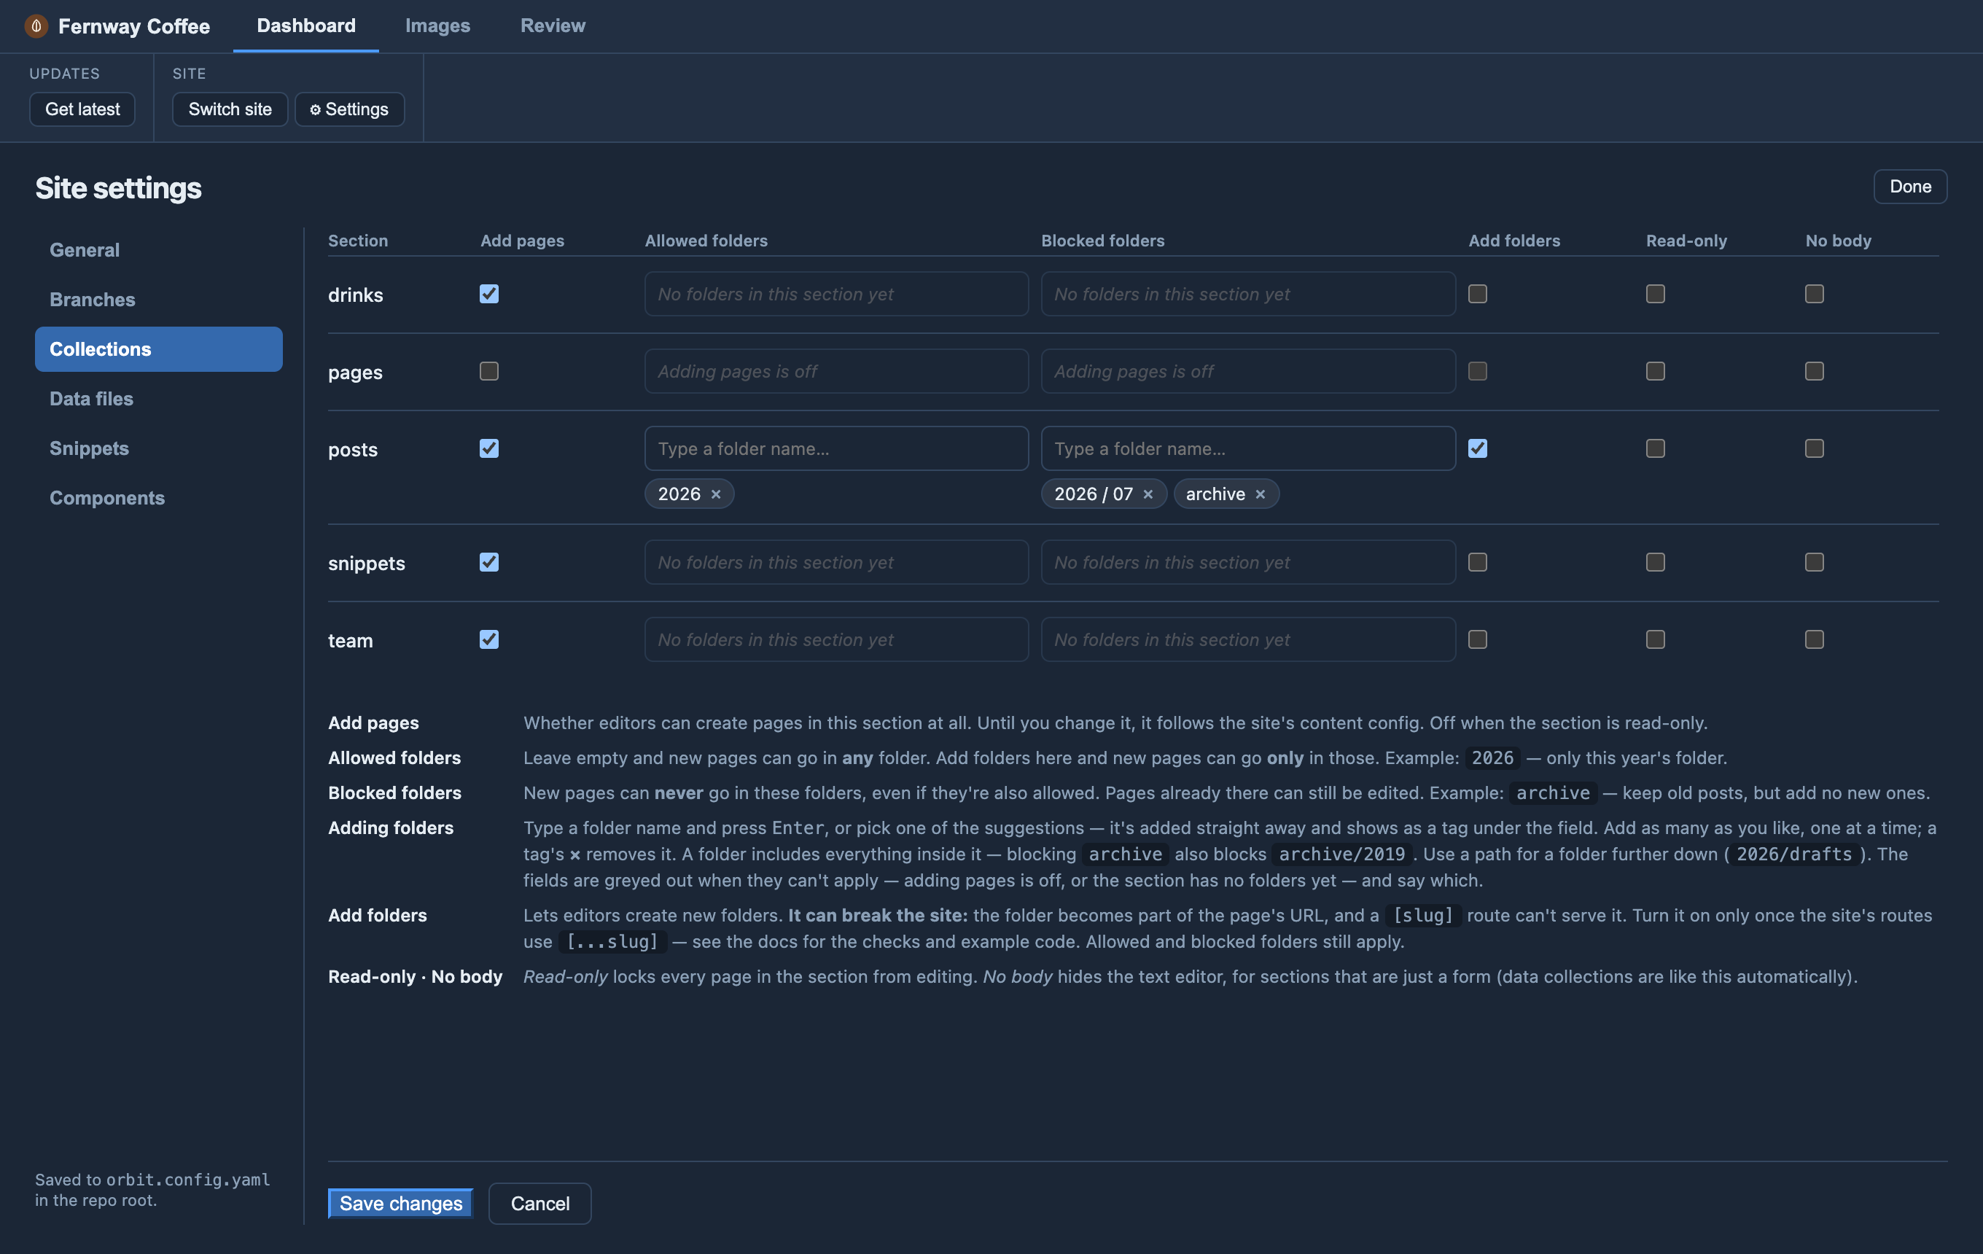Enable Add folders for the team section
The image size is (1983, 1254).
pos(1477,640)
